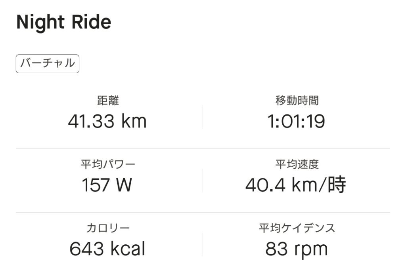Click the 平均速度 label
Viewport: 406px width, 274px height.
point(297,164)
